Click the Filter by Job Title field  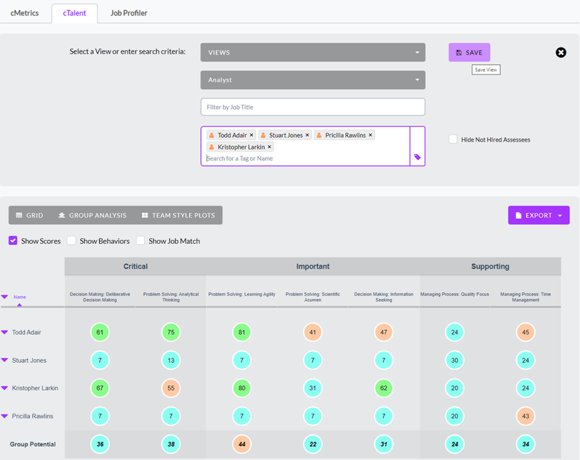pyautogui.click(x=313, y=107)
